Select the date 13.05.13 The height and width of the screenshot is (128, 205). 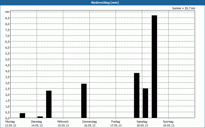[11, 126]
